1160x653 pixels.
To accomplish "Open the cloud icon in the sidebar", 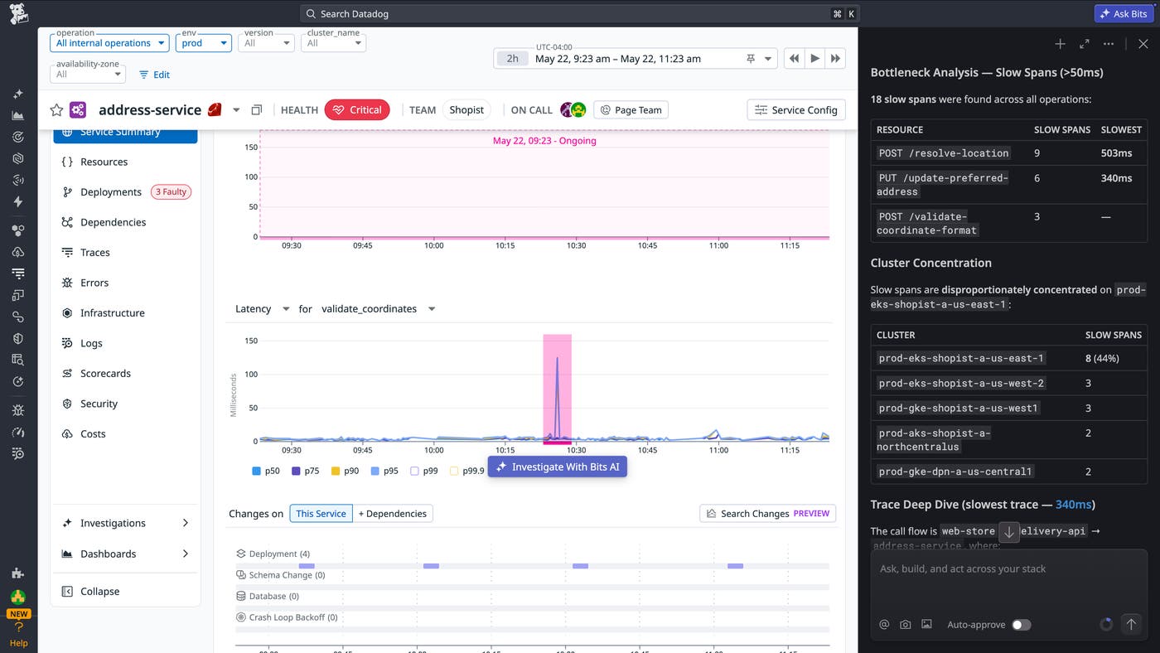I will (x=18, y=252).
